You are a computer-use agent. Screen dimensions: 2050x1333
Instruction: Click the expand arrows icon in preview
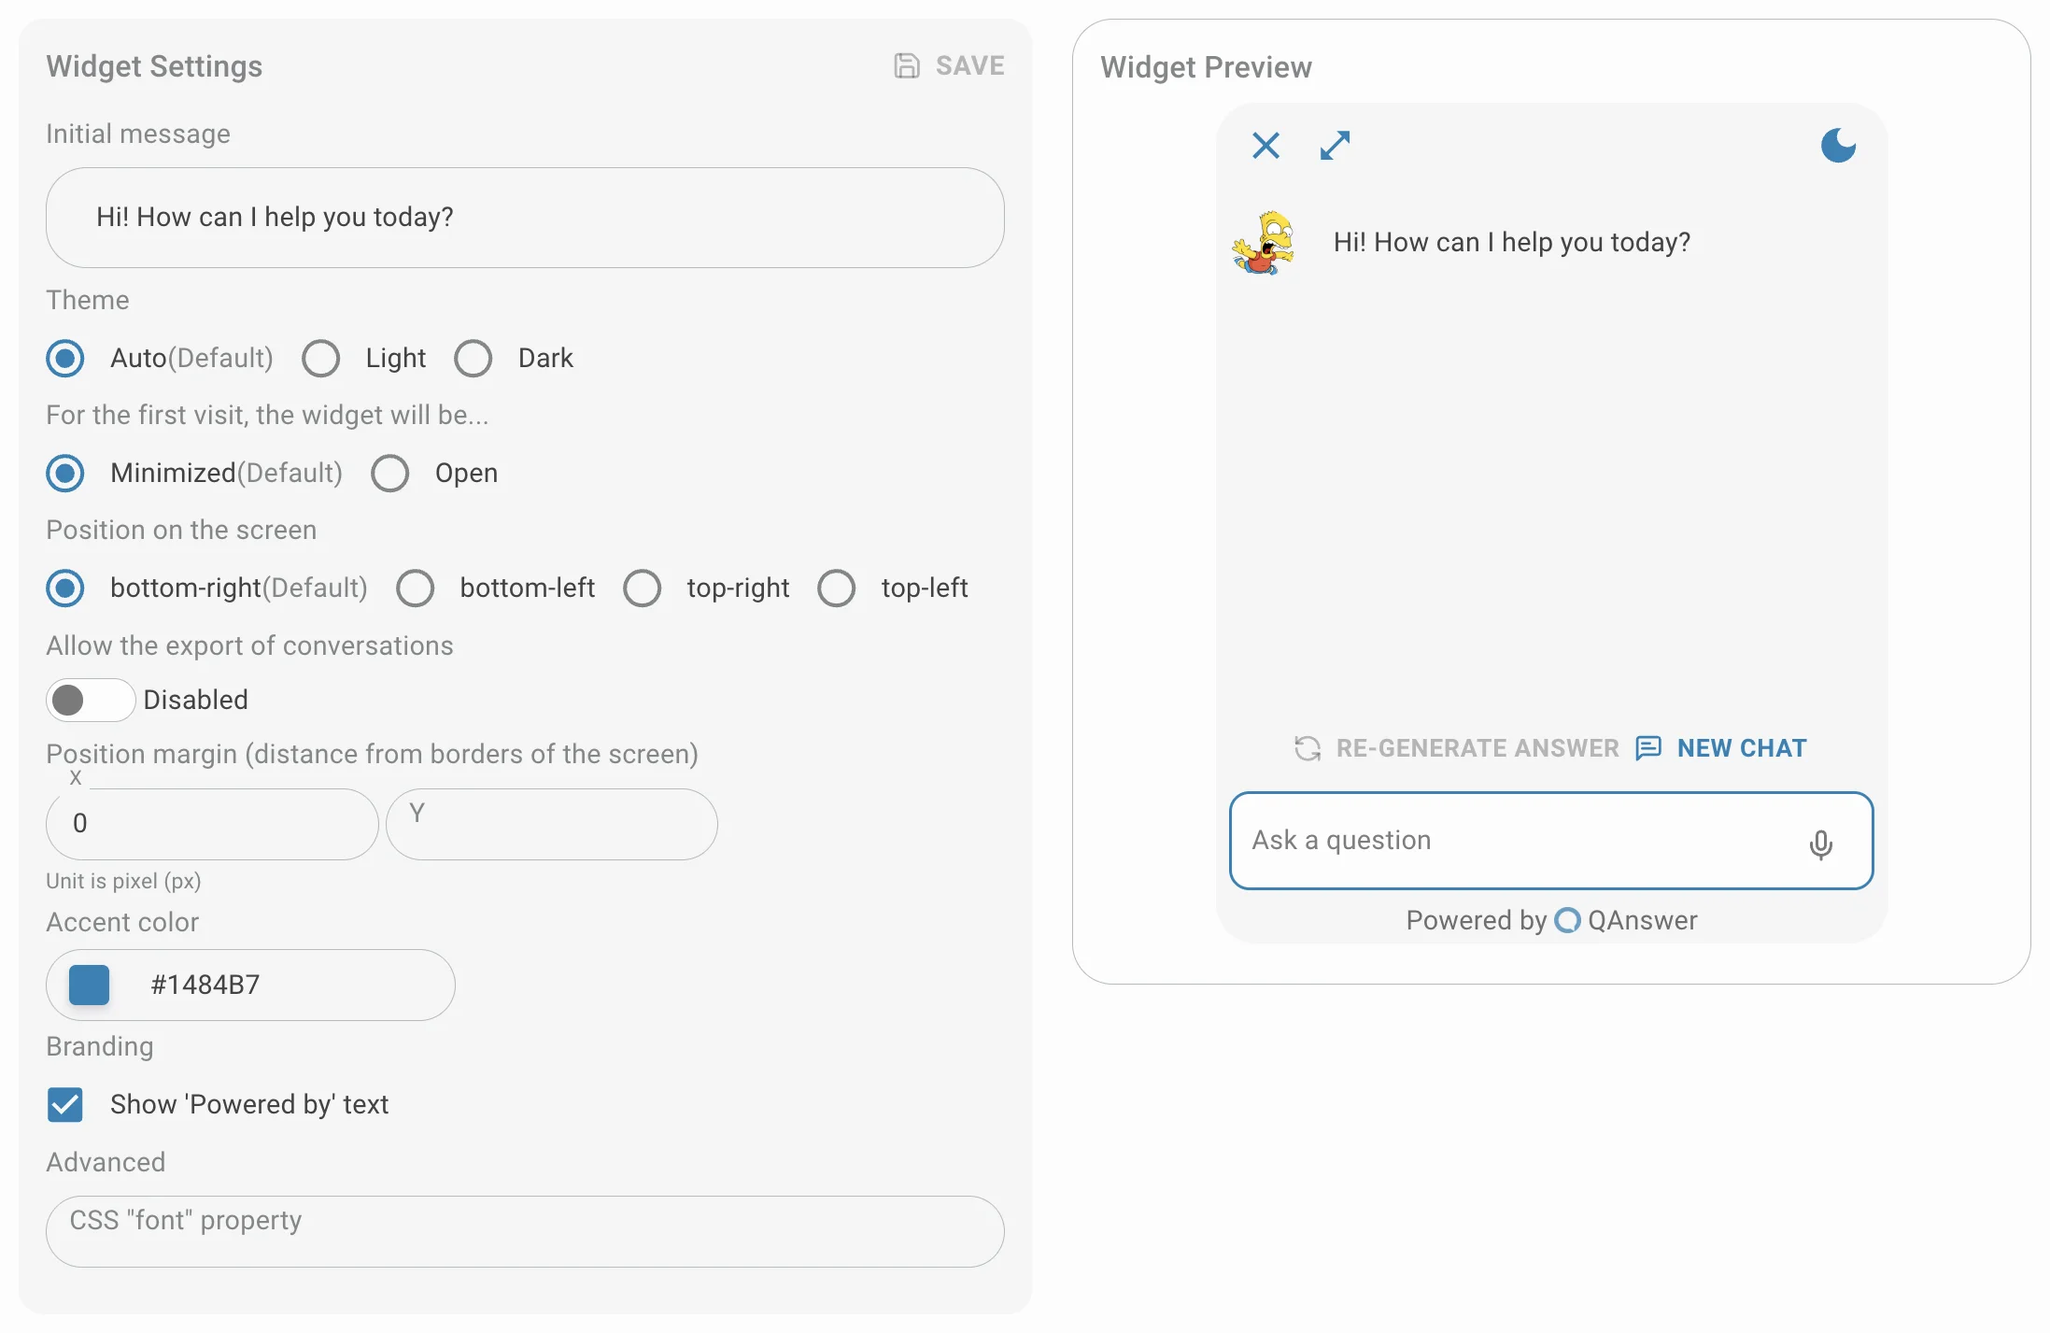(1335, 146)
